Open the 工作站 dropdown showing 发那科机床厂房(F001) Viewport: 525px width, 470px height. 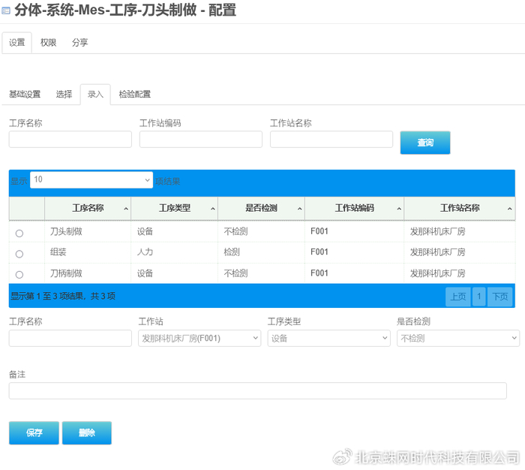point(199,339)
